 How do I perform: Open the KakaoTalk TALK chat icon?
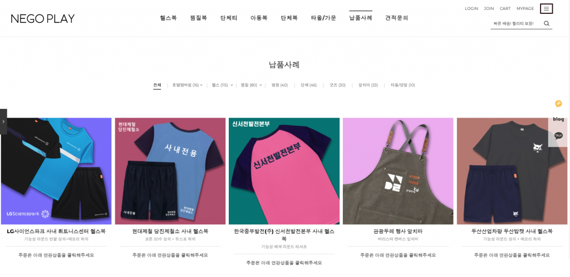click(x=558, y=135)
